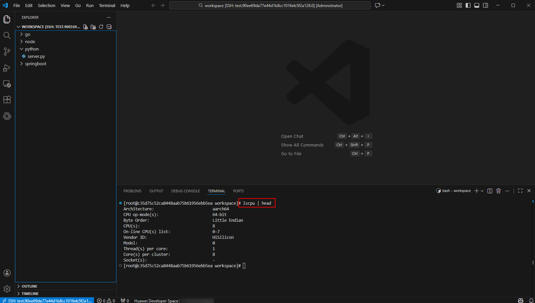Open the Terminal menu

point(107,5)
